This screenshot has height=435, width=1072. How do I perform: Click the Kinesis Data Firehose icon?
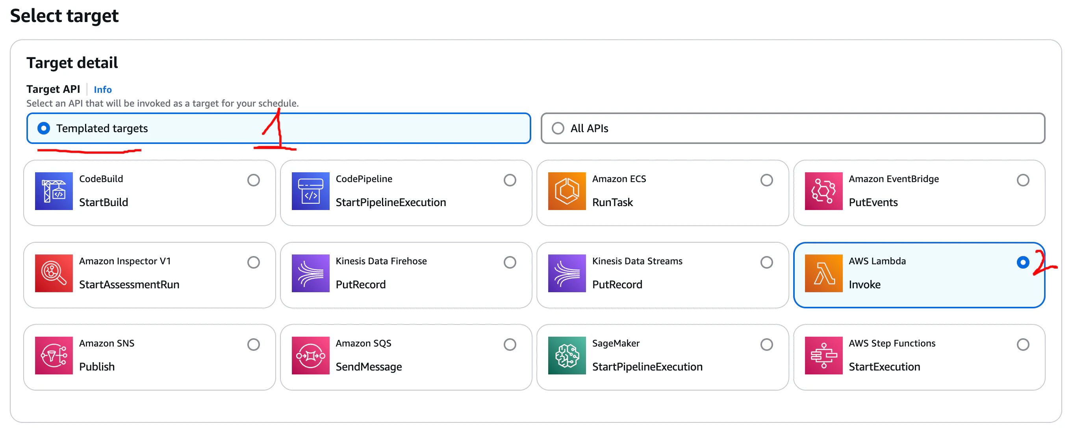pyautogui.click(x=310, y=273)
